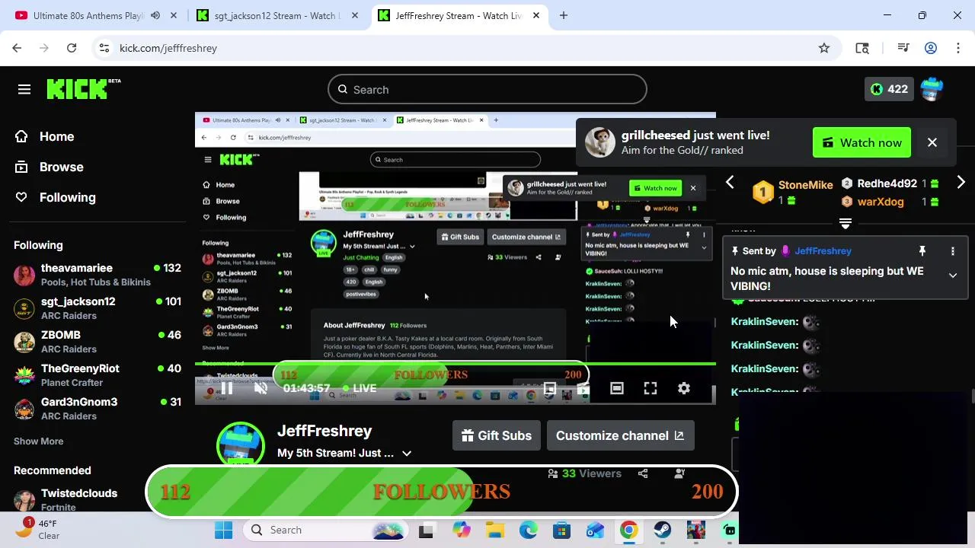
Task: Open the user profile avatar menu
Action: 932,89
